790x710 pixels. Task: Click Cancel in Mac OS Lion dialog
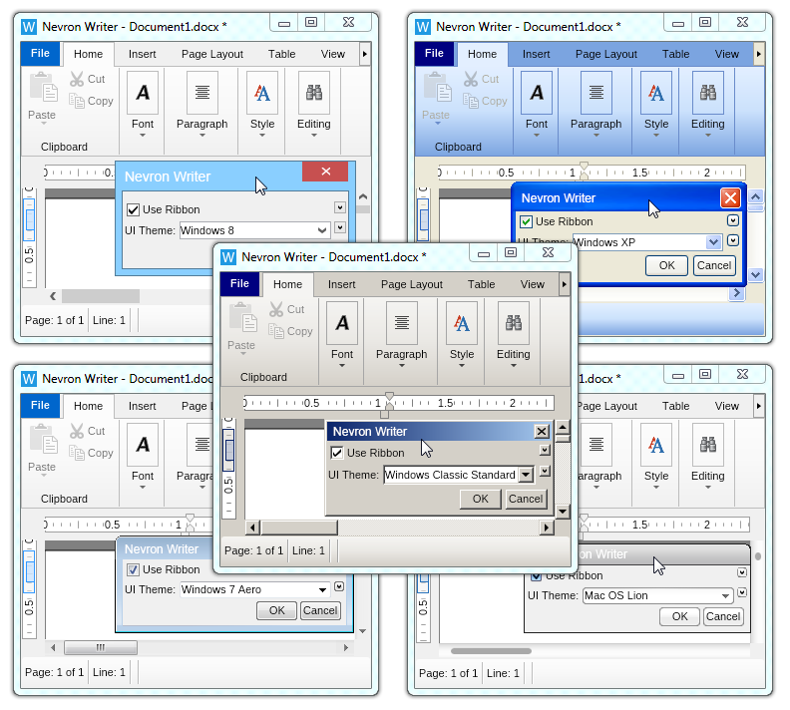coord(723,616)
